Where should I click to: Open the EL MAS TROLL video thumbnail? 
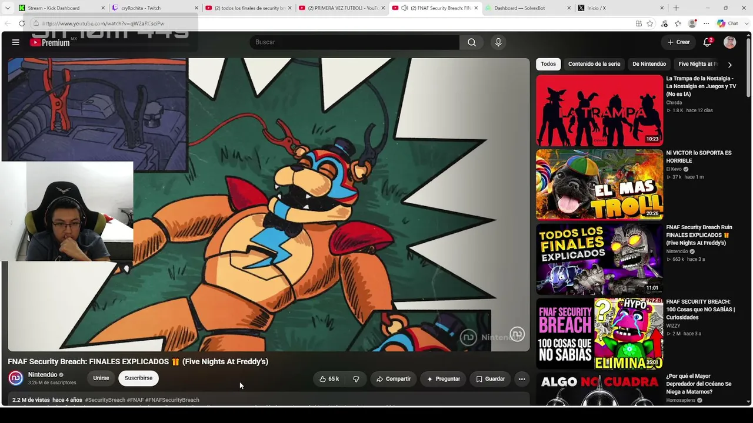pyautogui.click(x=599, y=184)
